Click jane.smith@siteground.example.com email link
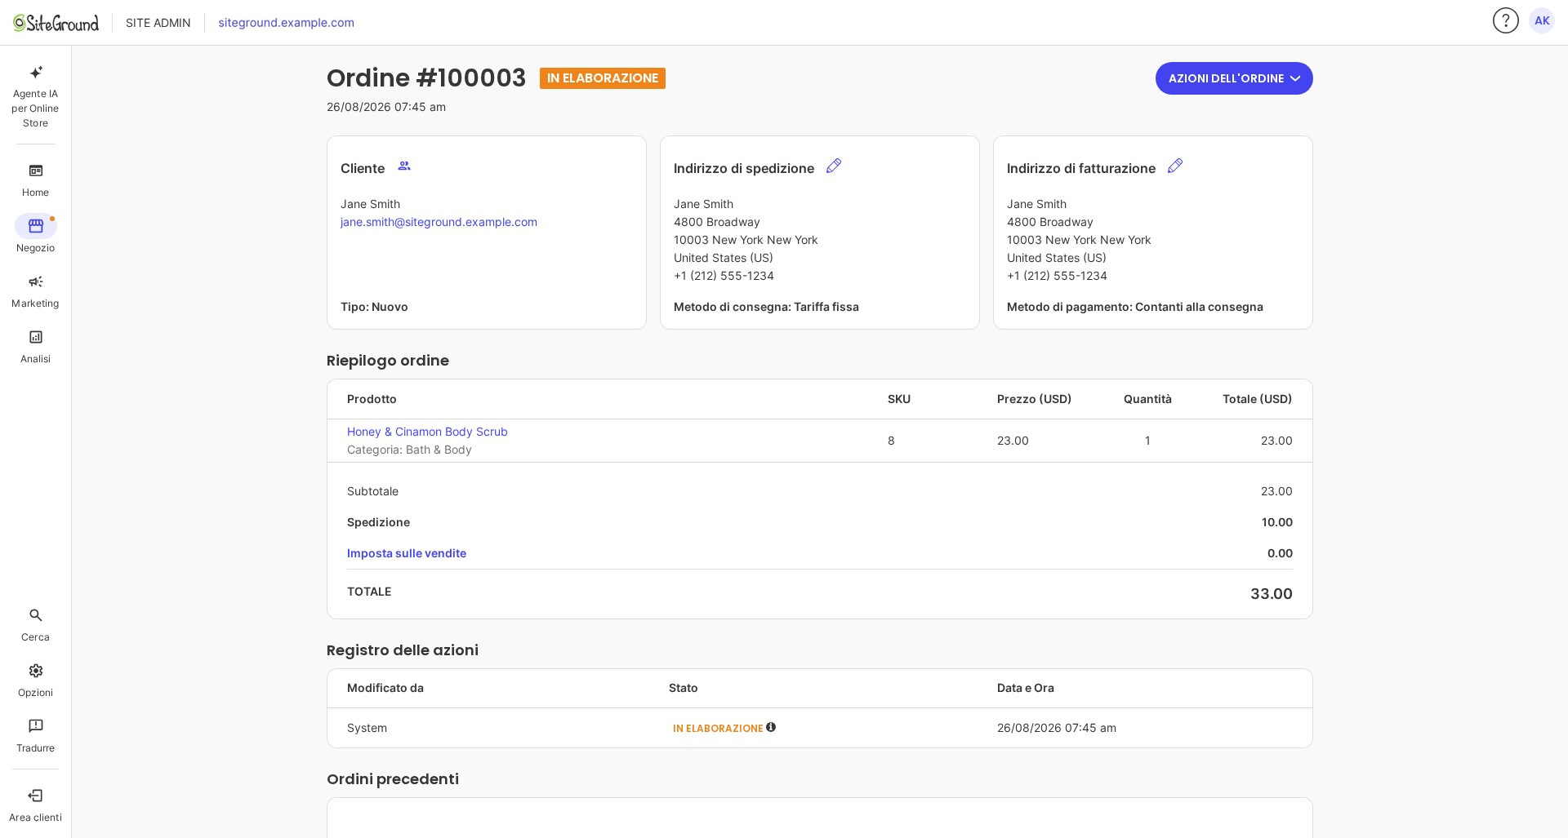1568x838 pixels. [439, 222]
